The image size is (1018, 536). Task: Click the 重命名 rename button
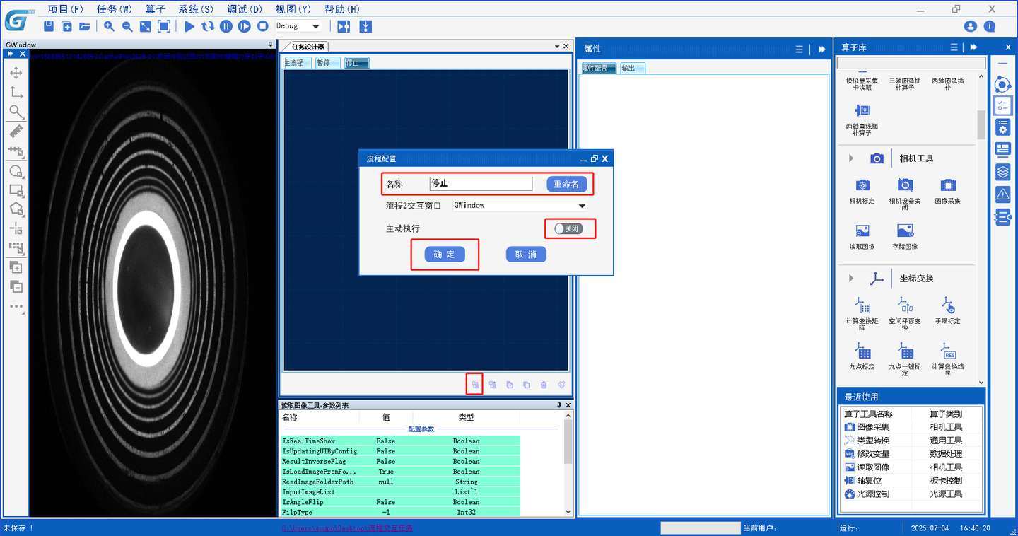(x=567, y=184)
